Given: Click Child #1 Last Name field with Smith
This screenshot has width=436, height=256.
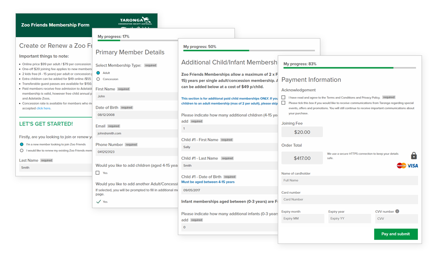Looking at the screenshot, I should click(229, 165).
